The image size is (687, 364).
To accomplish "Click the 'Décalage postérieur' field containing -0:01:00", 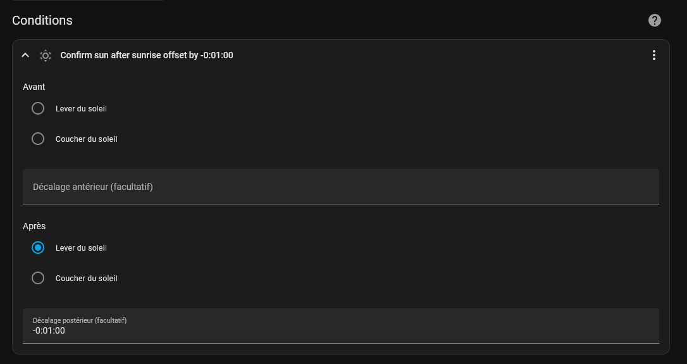I will click(340, 326).
